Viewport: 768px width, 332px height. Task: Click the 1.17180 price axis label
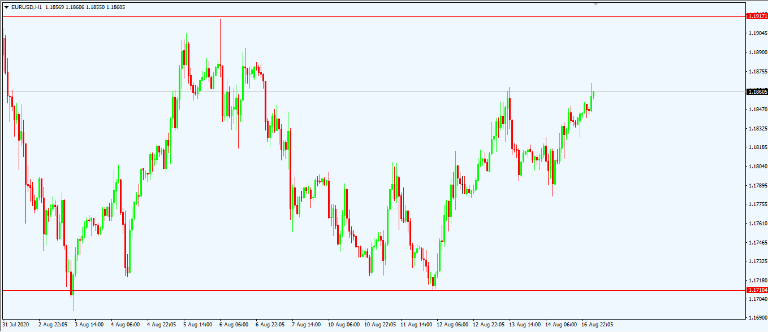(757, 281)
